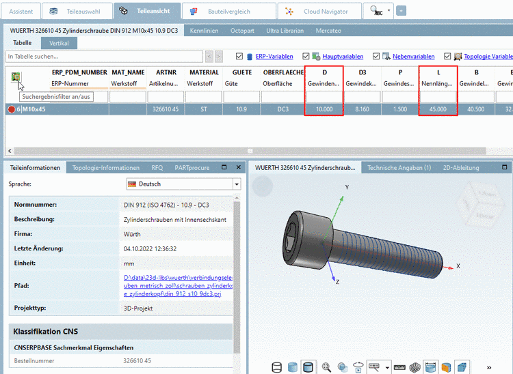Click the Hauptvariablen link

pyautogui.click(x=343, y=57)
